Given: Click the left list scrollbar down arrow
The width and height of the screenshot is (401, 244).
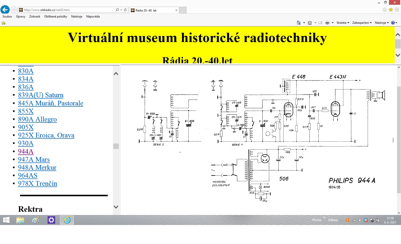Looking at the screenshot, I should tap(116, 207).
